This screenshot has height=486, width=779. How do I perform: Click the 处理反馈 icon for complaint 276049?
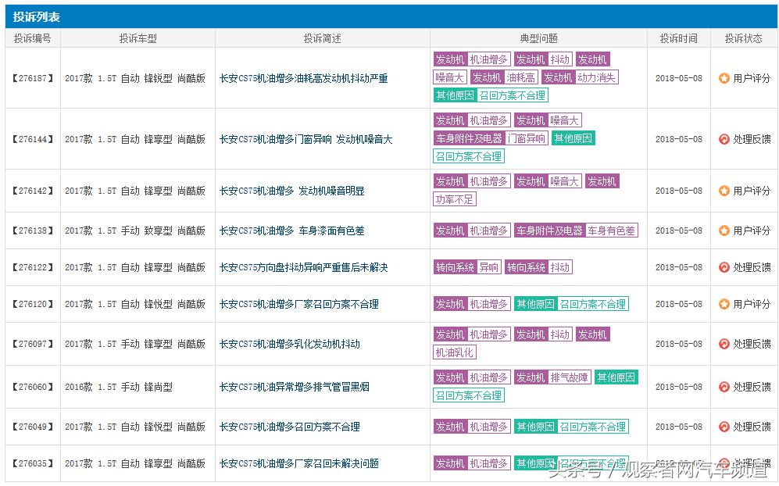click(x=724, y=427)
